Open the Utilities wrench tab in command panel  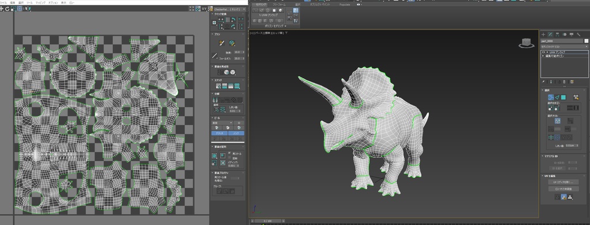tap(578, 34)
